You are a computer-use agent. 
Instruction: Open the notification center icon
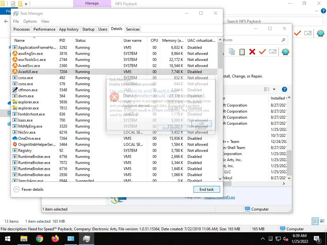tap(317, 239)
